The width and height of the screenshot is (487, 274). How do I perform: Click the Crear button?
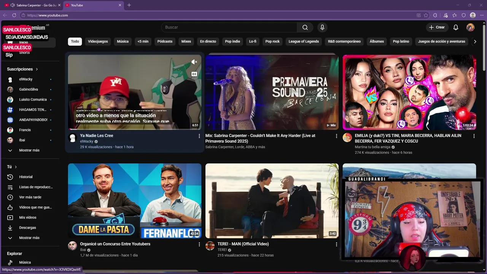click(x=437, y=27)
